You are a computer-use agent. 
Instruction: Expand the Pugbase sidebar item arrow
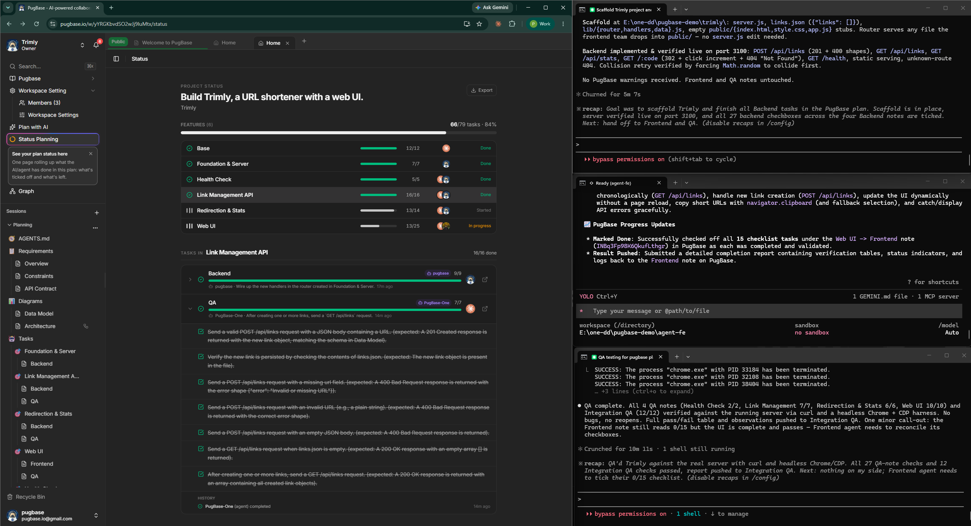coord(93,79)
